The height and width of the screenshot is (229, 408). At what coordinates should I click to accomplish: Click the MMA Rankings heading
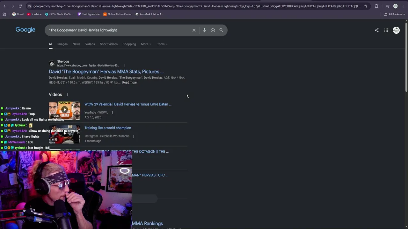[x=147, y=224]
